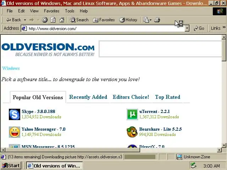Click 1,149,794 Downloads text
Viewport: 227px width, 170px height.
pos(41,135)
